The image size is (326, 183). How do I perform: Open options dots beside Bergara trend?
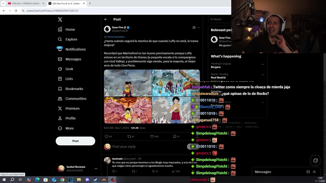263,64
